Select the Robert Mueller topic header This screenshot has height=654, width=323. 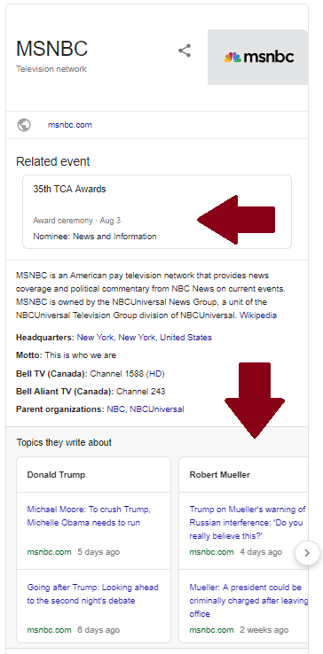(220, 475)
